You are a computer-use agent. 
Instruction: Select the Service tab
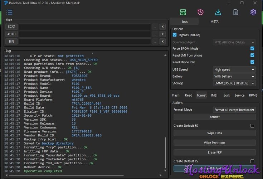tap(239, 95)
